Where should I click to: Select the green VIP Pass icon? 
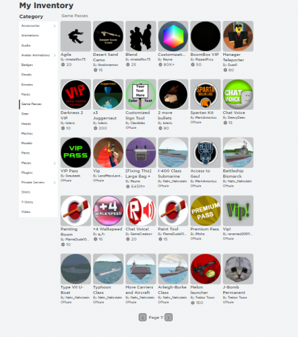coord(76,152)
